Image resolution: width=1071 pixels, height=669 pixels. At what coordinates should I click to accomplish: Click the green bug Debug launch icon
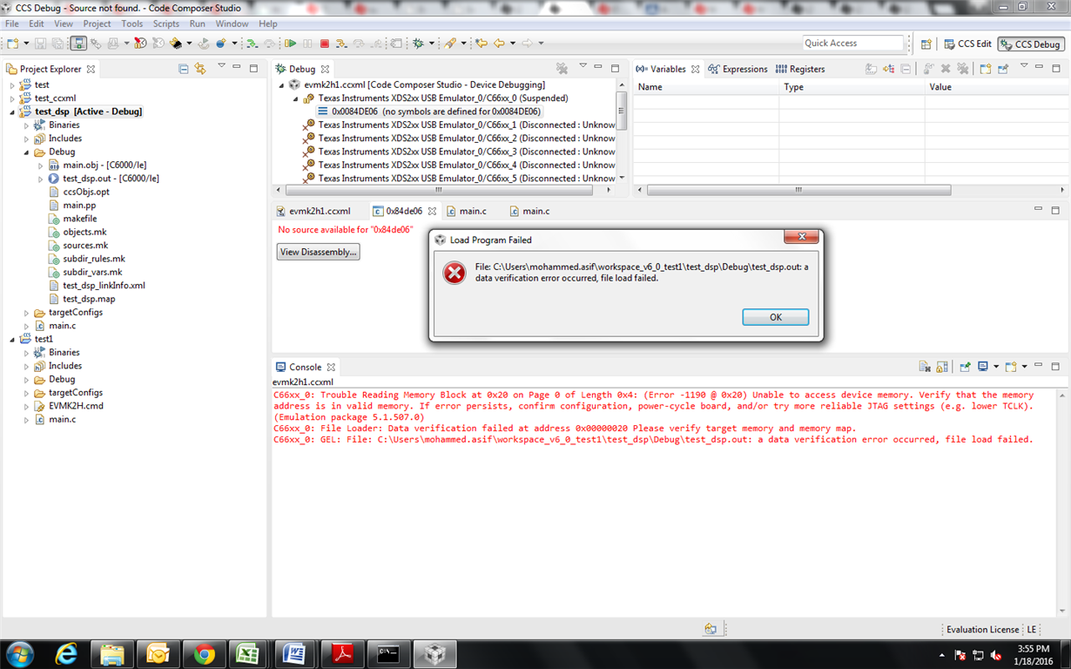click(418, 43)
